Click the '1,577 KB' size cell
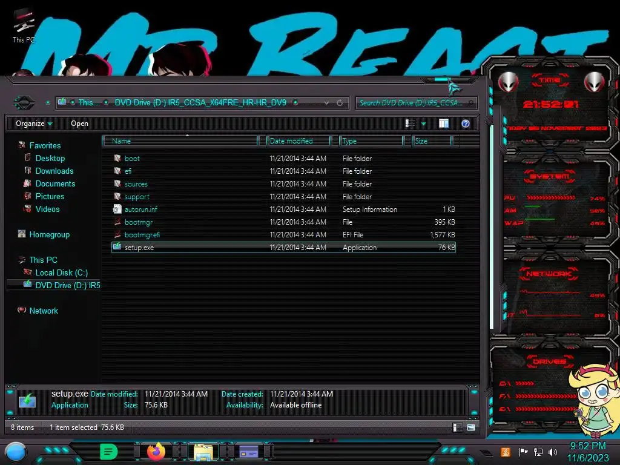Screen dimensions: 620x465 [443, 234]
